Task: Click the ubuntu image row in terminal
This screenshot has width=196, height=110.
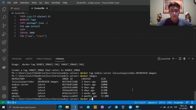Action: [60, 96]
